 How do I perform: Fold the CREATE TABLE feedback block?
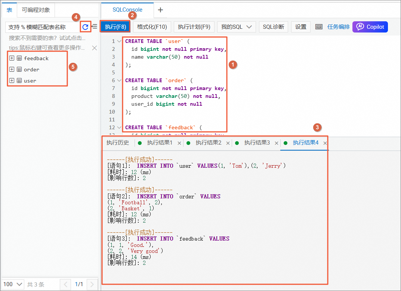click(119, 127)
